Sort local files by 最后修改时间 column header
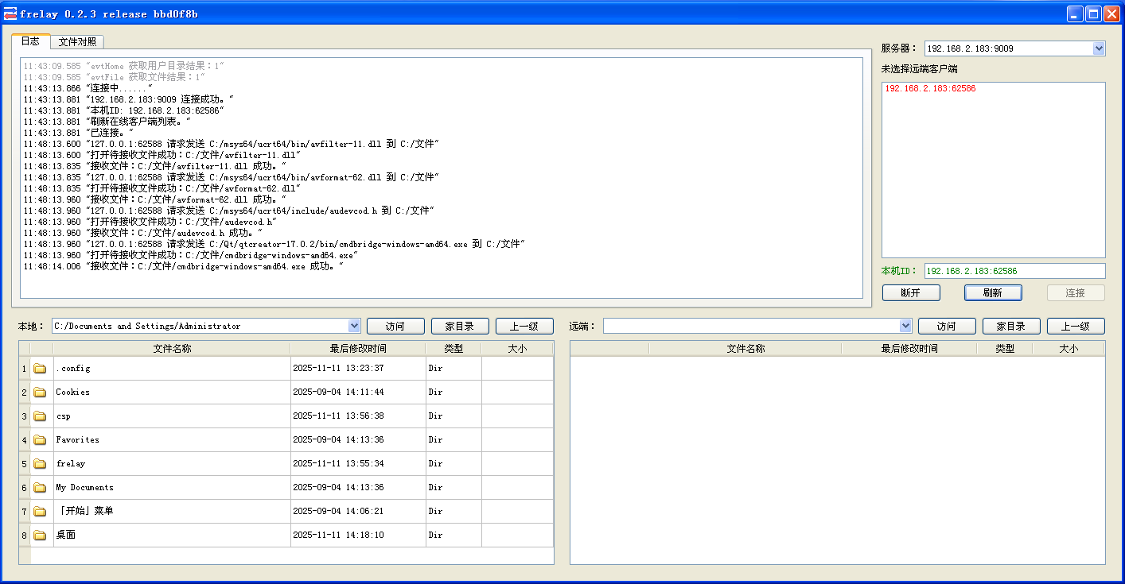This screenshot has height=584, width=1125. [358, 348]
